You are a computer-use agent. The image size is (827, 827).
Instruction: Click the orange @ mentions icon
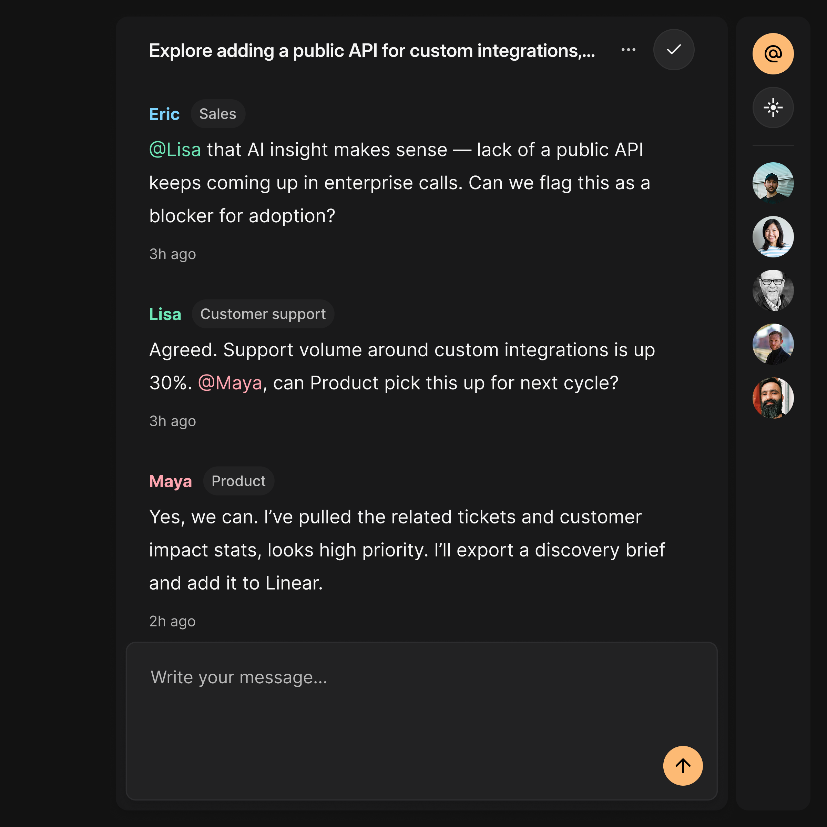tap(773, 54)
